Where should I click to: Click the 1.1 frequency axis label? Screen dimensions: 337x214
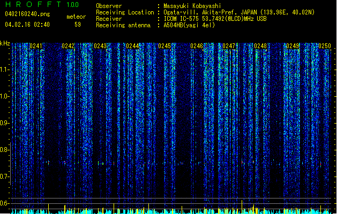[x=5, y=70]
